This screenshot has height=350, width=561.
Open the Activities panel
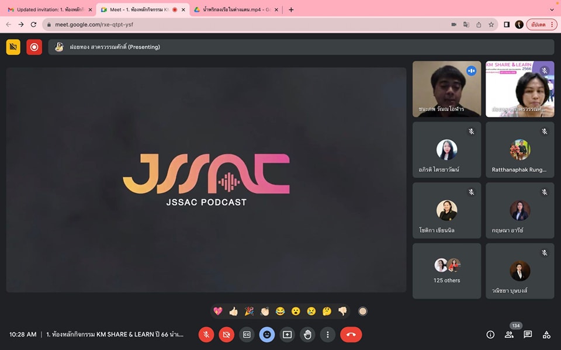(x=546, y=335)
